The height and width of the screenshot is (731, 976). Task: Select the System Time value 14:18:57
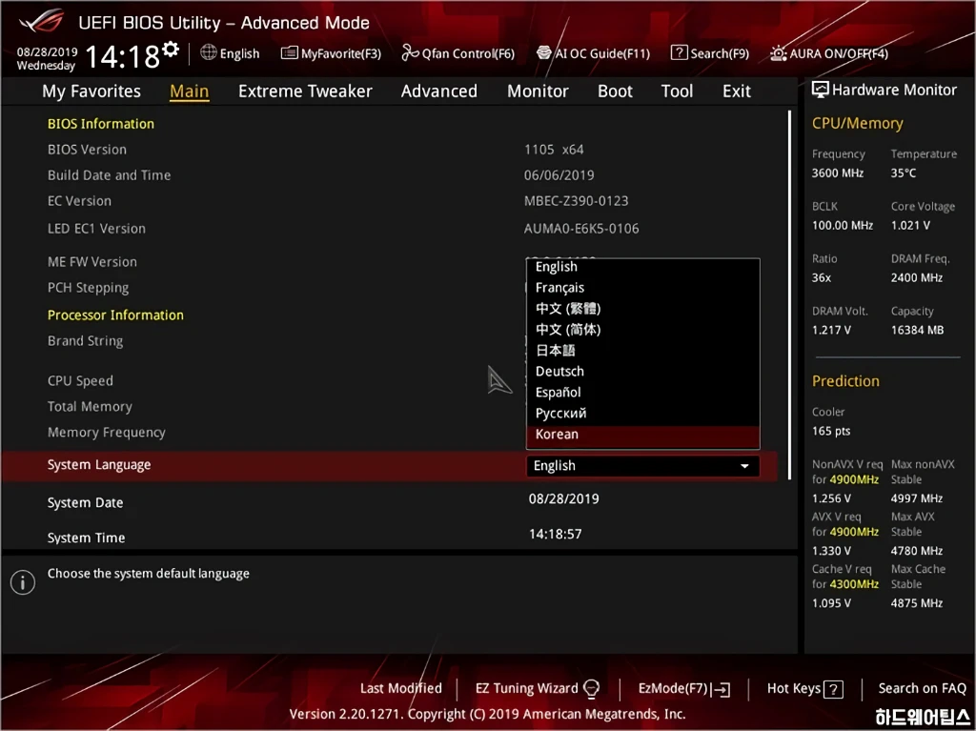(x=556, y=535)
